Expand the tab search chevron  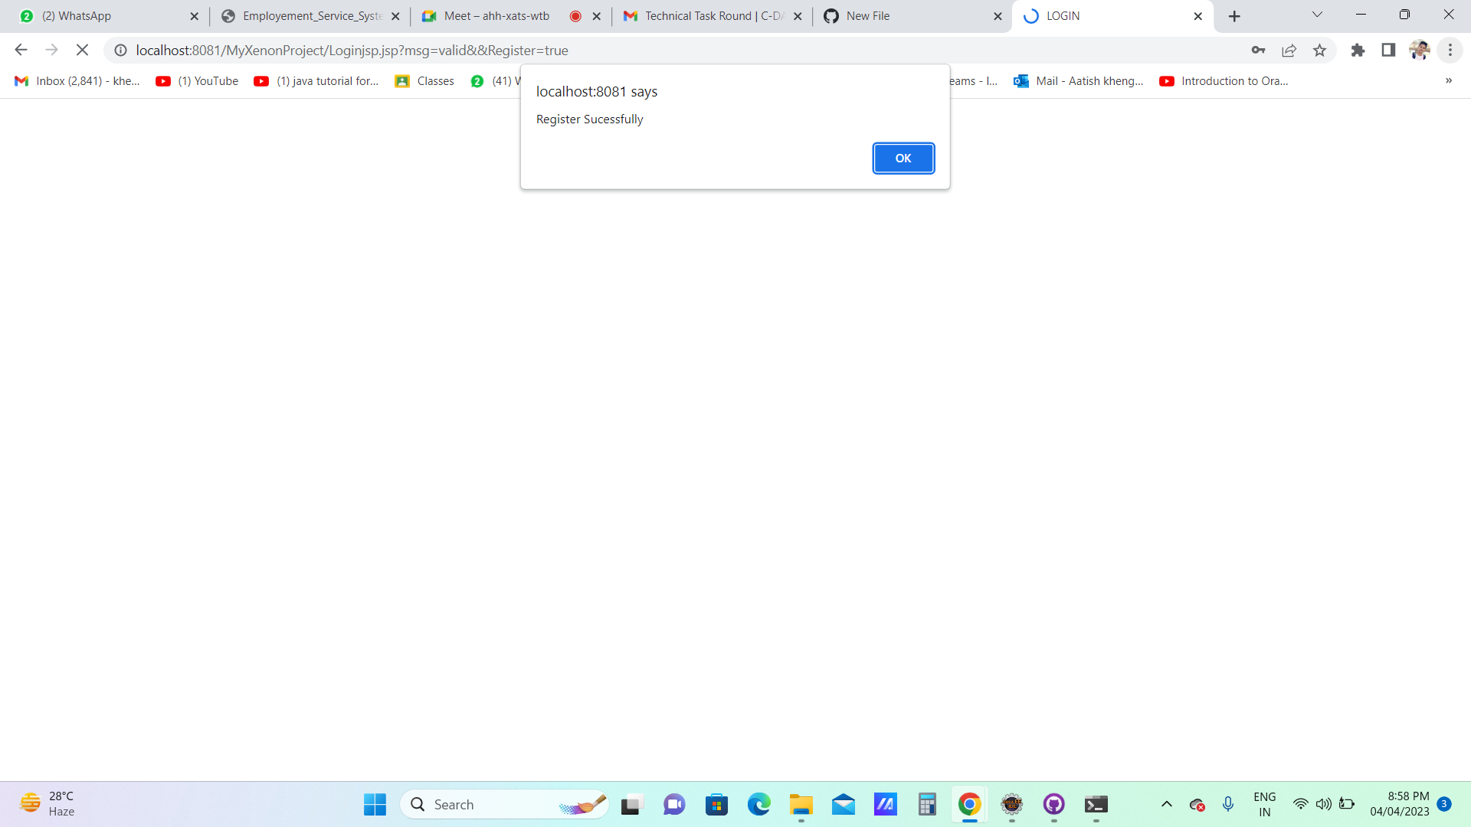coord(1317,15)
